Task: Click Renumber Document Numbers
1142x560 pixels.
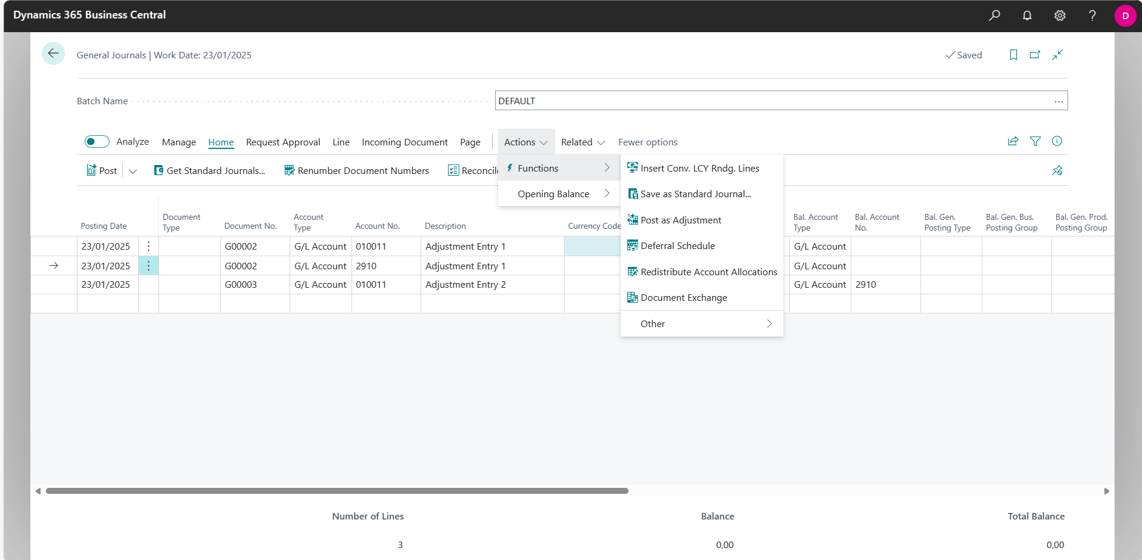Action: coord(357,170)
